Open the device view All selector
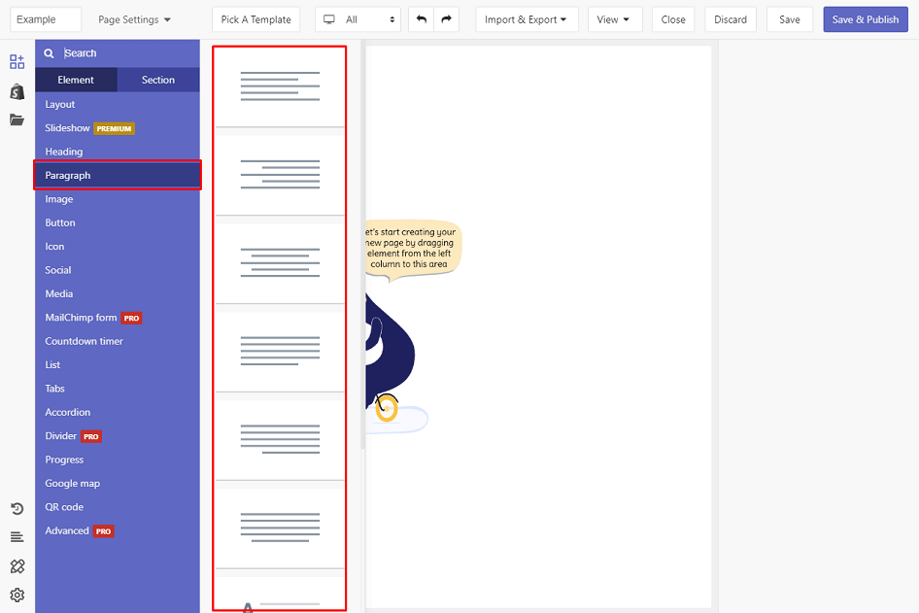This screenshot has width=919, height=613. click(358, 19)
